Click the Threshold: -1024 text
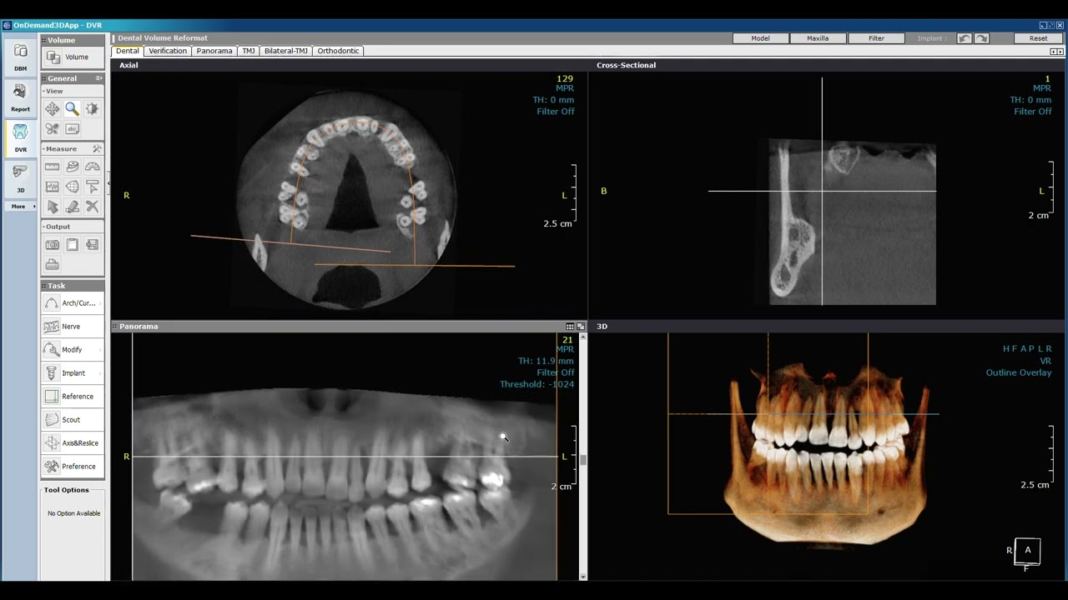Viewport: 1068px width, 600px height. click(537, 384)
